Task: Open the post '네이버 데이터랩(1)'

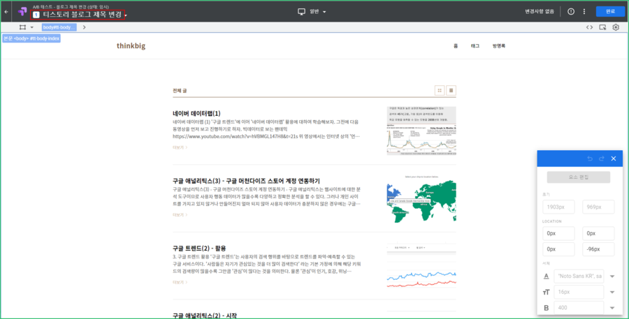Action: tap(196, 113)
